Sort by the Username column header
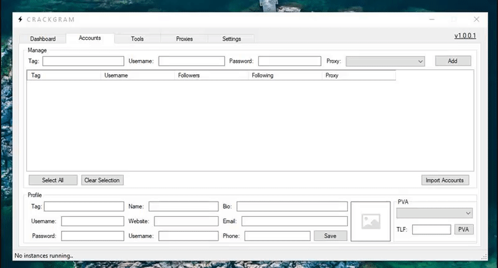The height and width of the screenshot is (268, 498). tap(138, 75)
